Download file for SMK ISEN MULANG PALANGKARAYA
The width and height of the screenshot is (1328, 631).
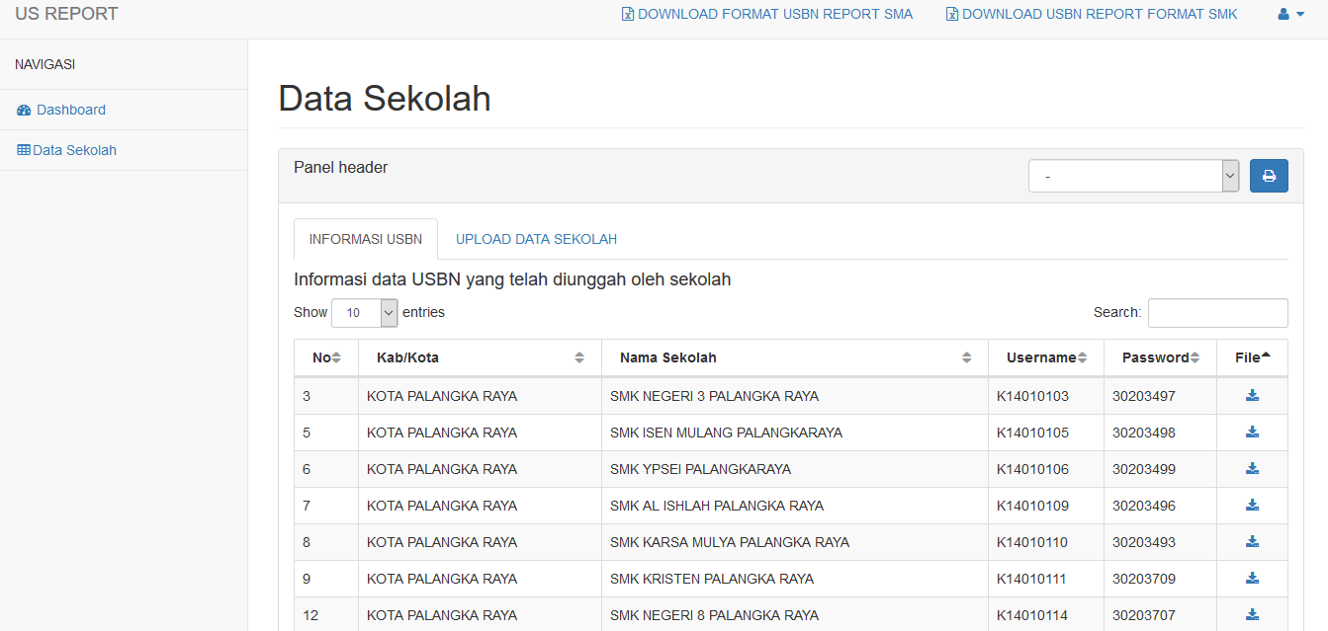coord(1252,433)
